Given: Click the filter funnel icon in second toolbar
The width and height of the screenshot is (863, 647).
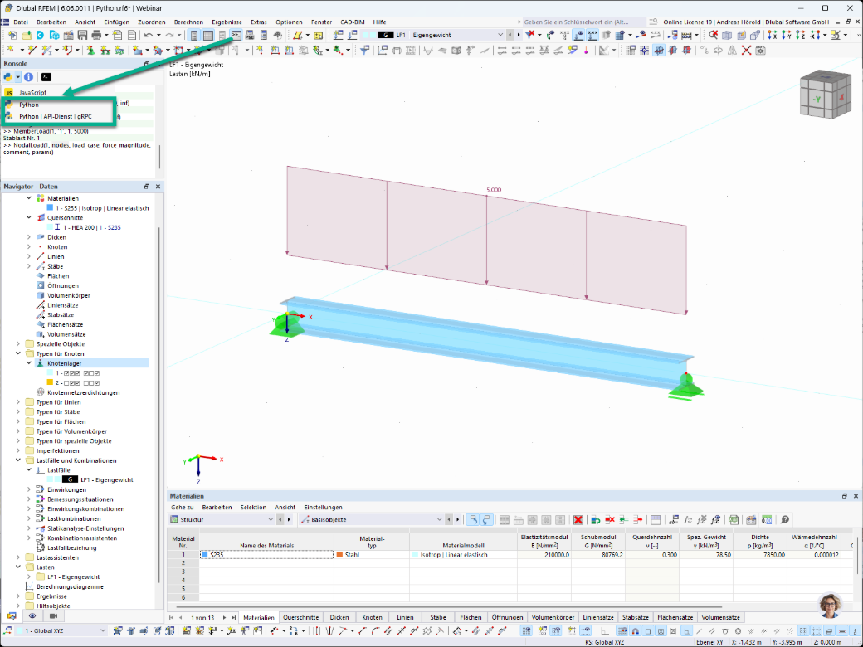Looking at the screenshot, I should coord(365,50).
